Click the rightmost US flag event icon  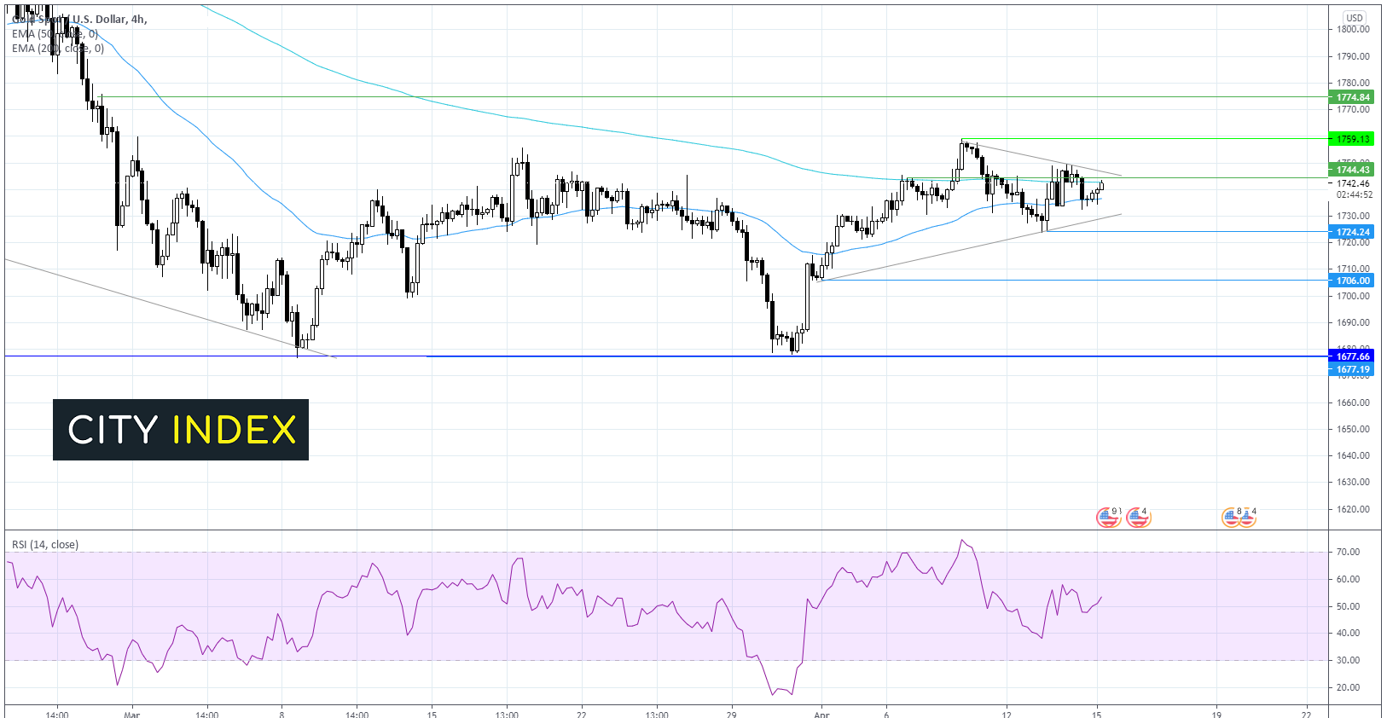(x=1247, y=517)
